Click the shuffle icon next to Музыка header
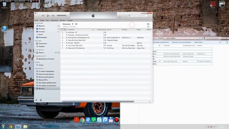Screen dimensions: 229x129 pos(76,24)
